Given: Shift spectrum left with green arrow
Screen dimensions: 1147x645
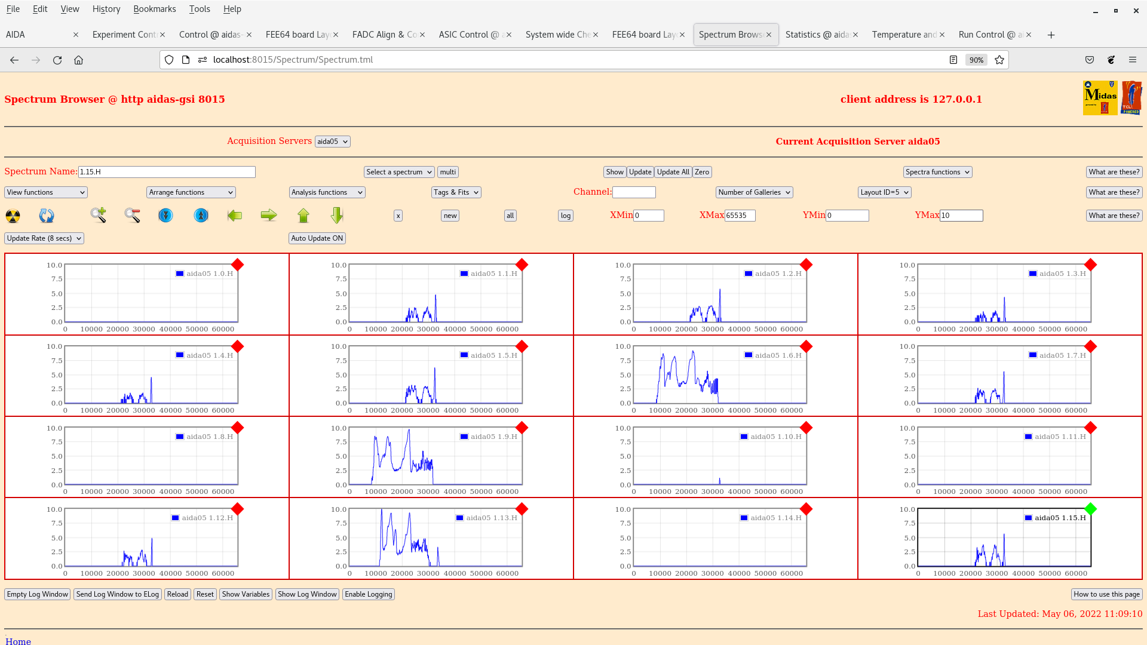Looking at the screenshot, I should (235, 215).
